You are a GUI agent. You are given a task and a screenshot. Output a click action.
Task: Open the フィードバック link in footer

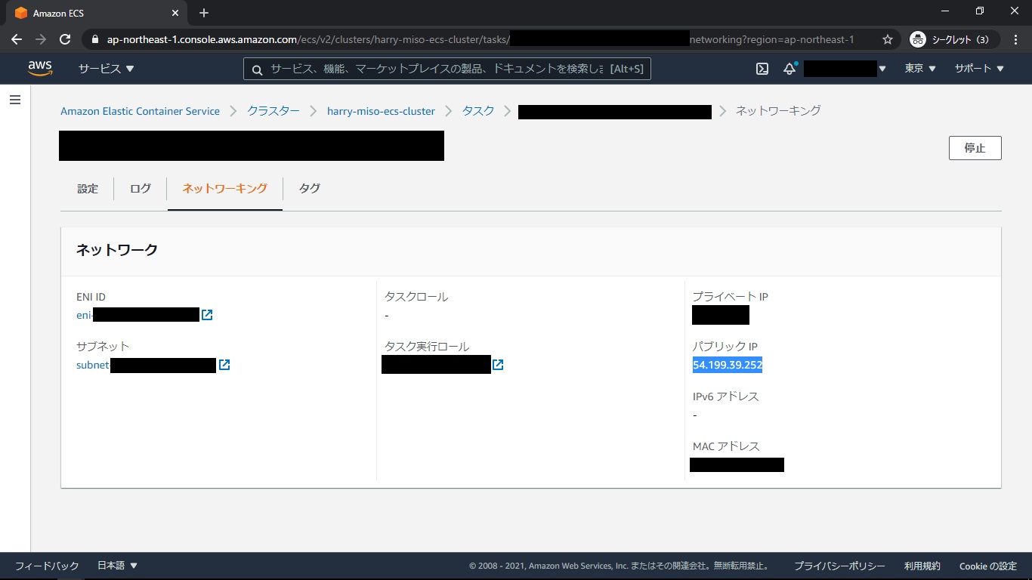(47, 566)
